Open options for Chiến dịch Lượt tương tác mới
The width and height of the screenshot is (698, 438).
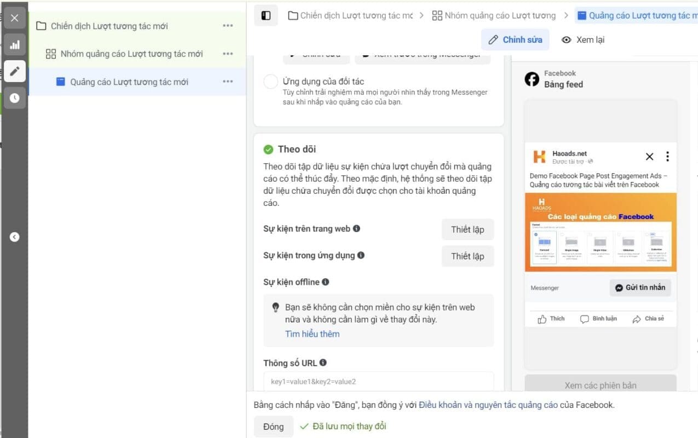tap(228, 26)
